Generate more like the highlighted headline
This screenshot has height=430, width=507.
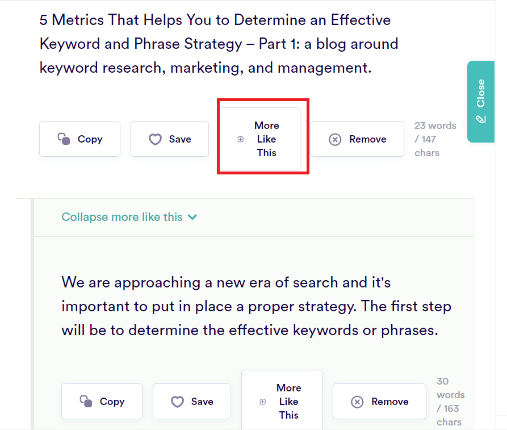coord(263,139)
